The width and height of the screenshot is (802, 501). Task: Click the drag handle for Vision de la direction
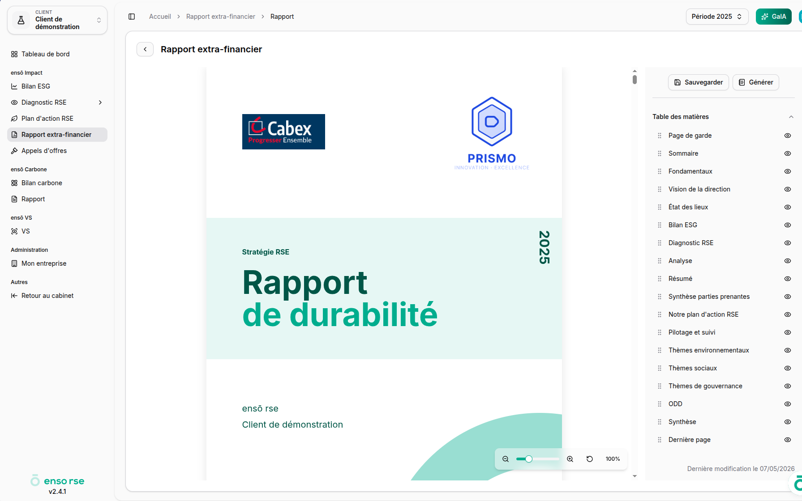coord(660,189)
